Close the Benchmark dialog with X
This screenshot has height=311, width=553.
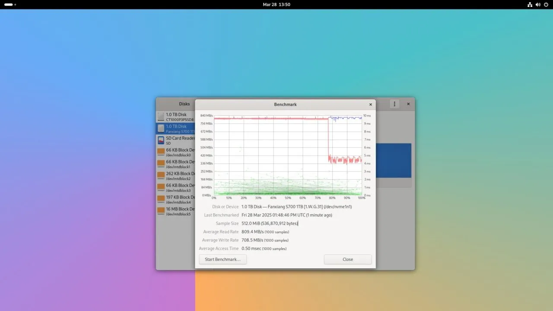pyautogui.click(x=370, y=105)
